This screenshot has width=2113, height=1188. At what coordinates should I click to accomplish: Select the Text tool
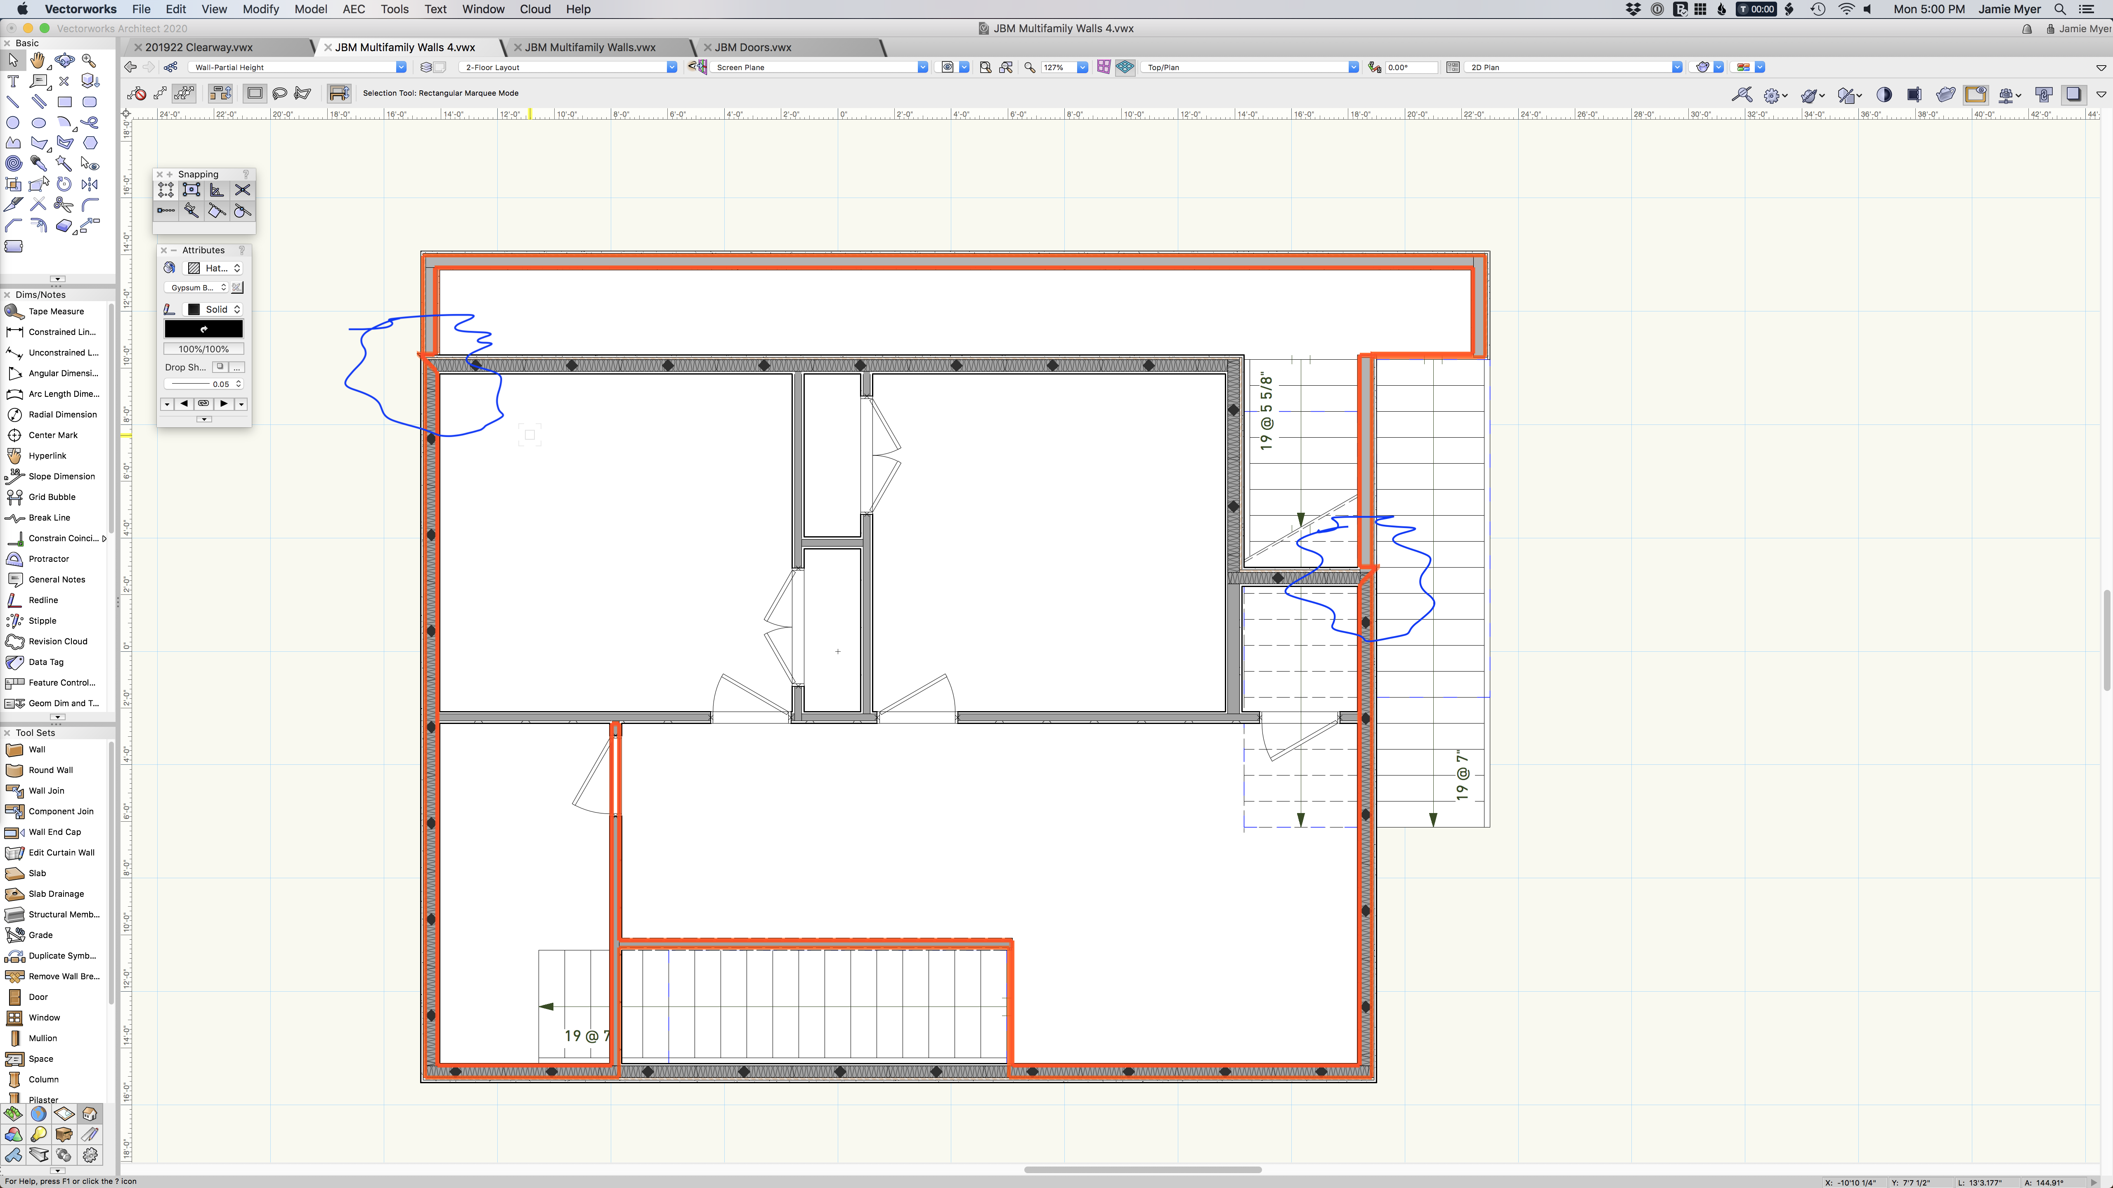point(13,81)
